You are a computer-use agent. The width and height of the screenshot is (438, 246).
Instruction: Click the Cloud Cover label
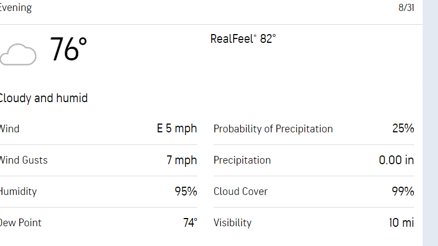(x=241, y=192)
